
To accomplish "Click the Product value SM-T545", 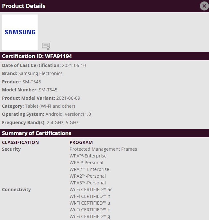I will click(x=32, y=82).
